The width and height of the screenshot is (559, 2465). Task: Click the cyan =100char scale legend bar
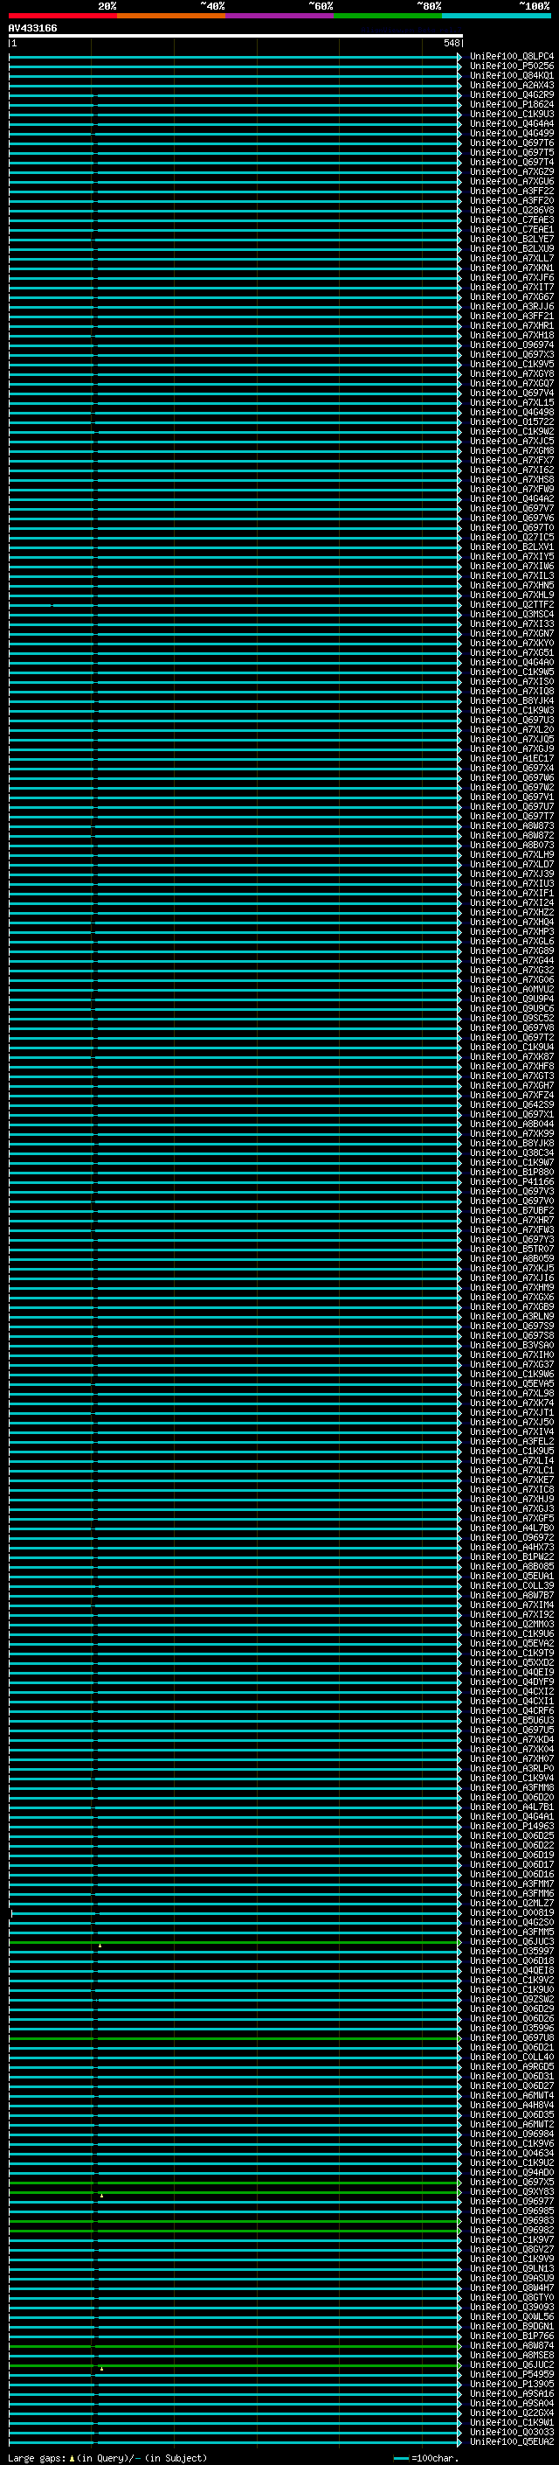click(403, 2458)
